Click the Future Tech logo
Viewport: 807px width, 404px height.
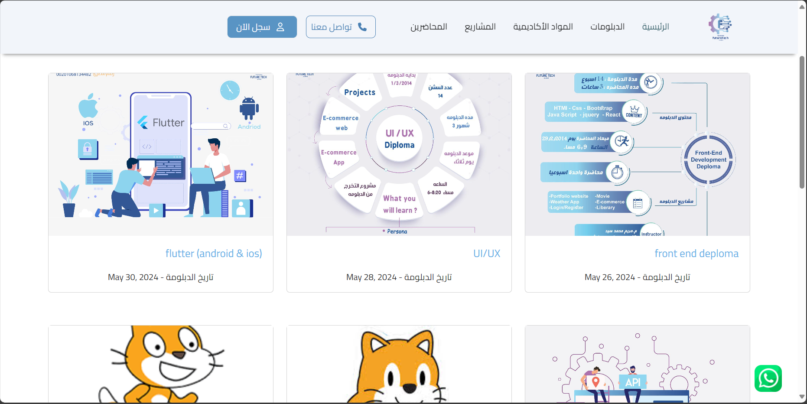point(720,26)
